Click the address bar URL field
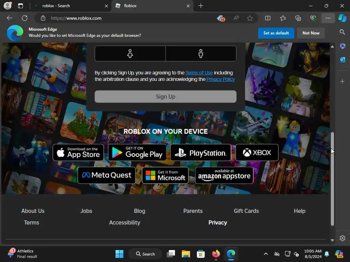 coord(132,18)
